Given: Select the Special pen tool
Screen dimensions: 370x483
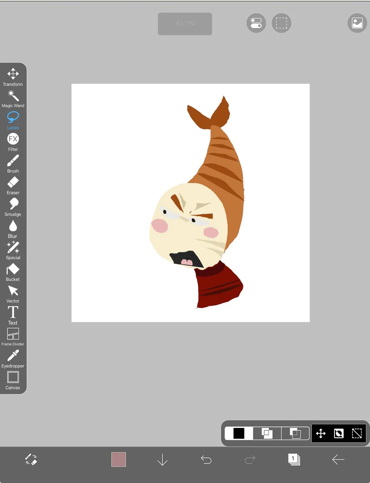Looking at the screenshot, I should pyautogui.click(x=13, y=251).
